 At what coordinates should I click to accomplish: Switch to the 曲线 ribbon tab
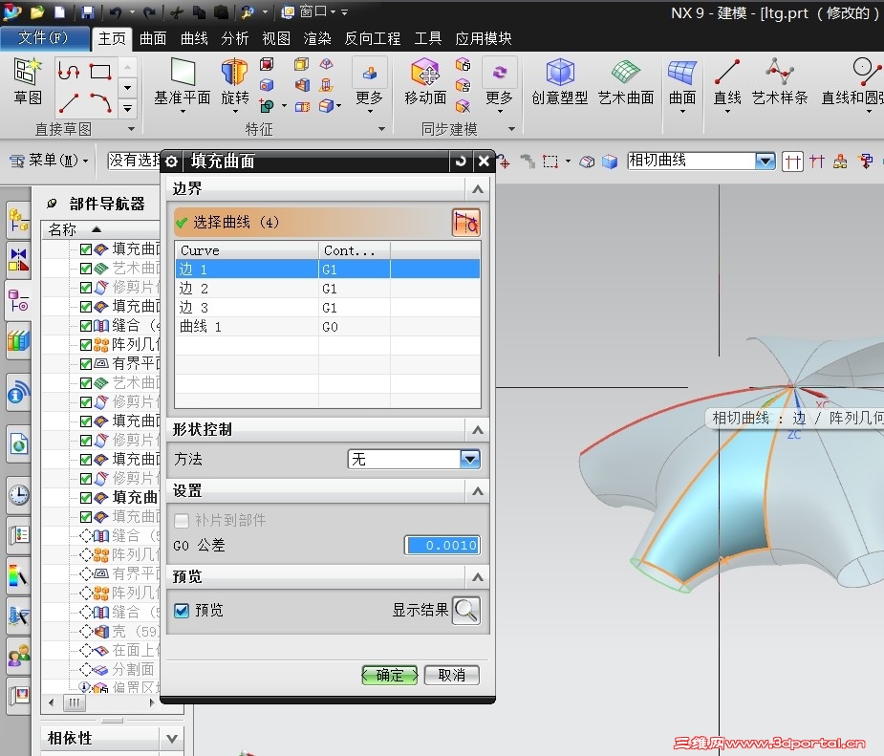point(194,38)
